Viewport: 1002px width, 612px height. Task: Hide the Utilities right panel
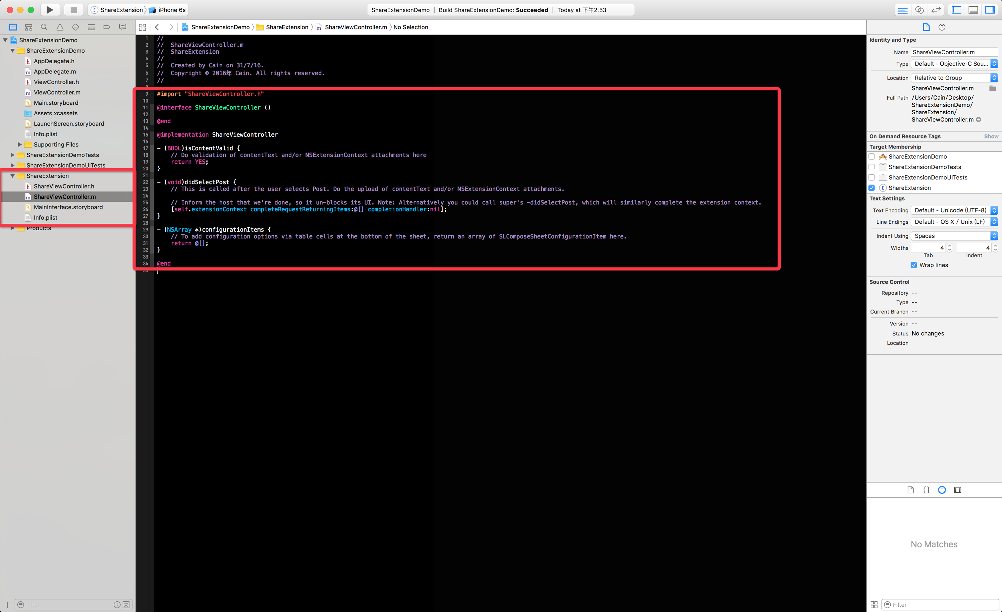990,10
